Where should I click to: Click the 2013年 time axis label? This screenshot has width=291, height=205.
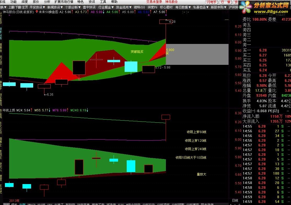point(14,201)
